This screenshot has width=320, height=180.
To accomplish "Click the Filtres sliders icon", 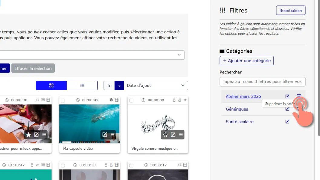I will (222, 10).
